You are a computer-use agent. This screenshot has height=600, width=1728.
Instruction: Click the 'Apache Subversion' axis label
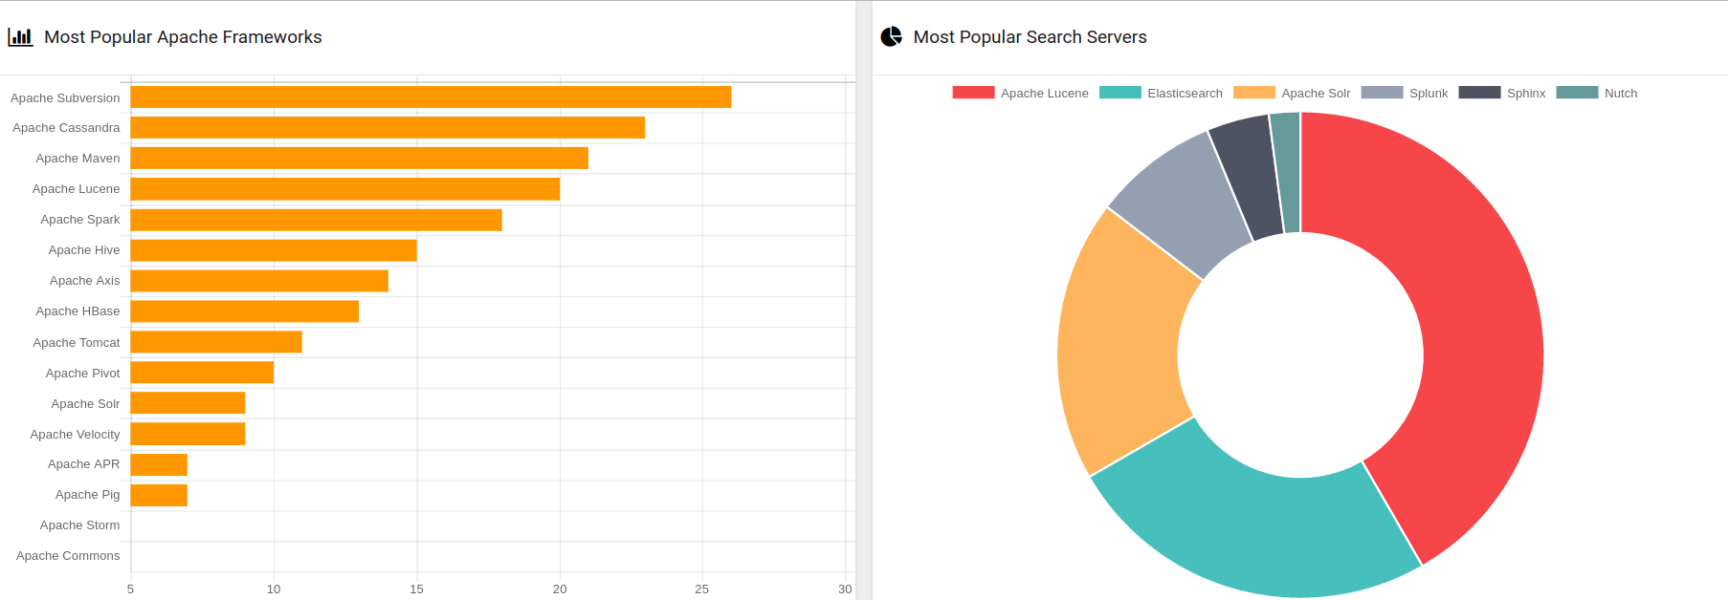pyautogui.click(x=65, y=97)
